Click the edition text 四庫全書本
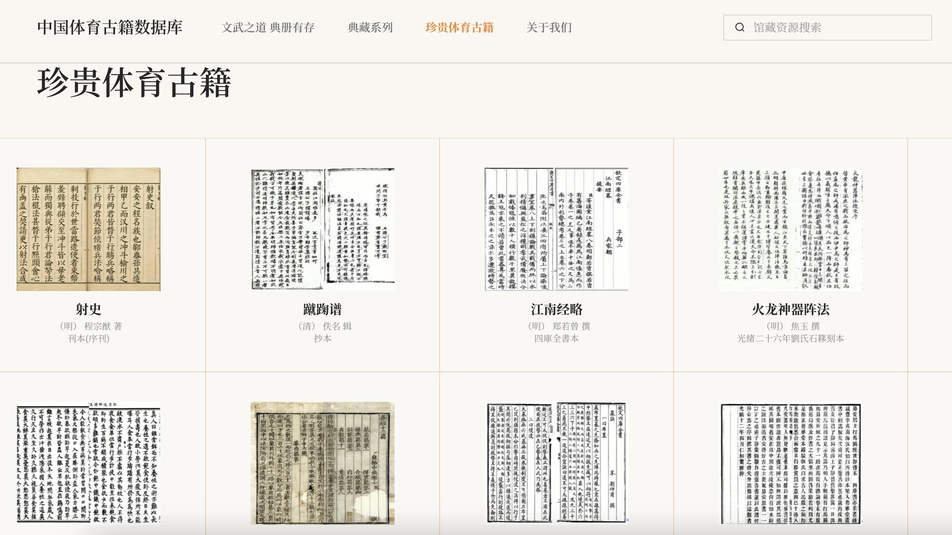952x535 pixels. 557,339
